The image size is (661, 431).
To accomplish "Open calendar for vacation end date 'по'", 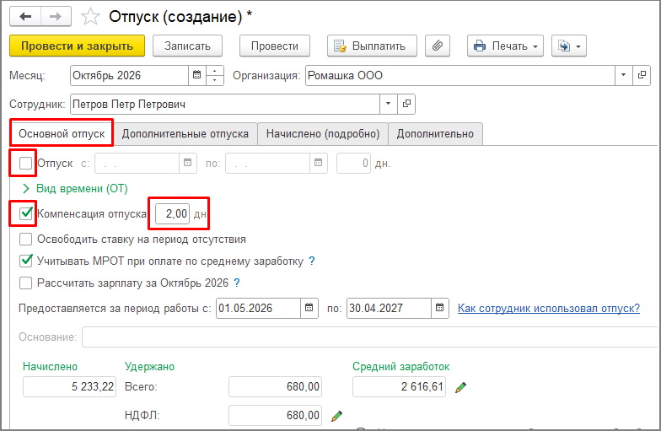I will click(x=319, y=163).
